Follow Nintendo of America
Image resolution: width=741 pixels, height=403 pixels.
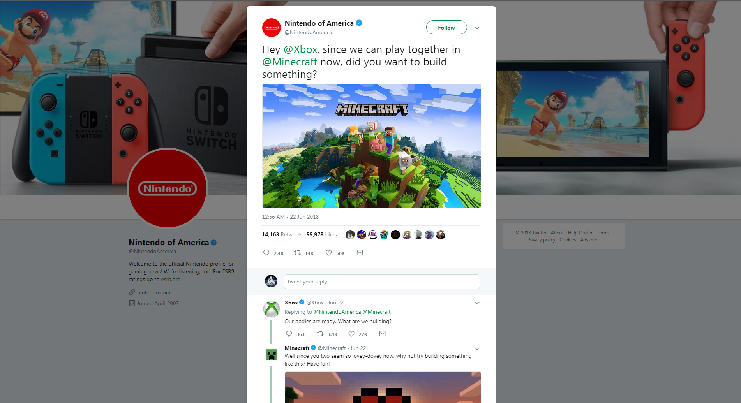click(x=446, y=28)
